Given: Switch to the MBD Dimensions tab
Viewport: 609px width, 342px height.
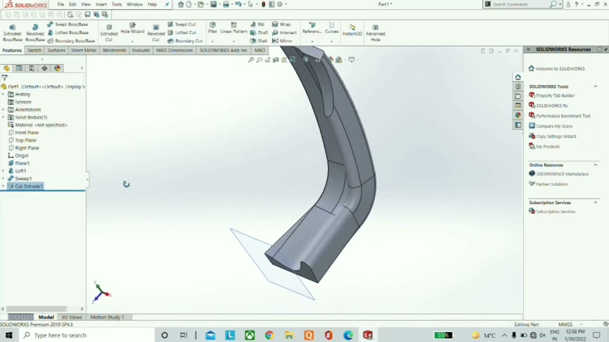Looking at the screenshot, I should (174, 50).
